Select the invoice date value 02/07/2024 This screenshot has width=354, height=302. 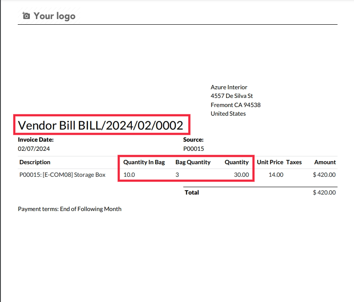point(34,149)
